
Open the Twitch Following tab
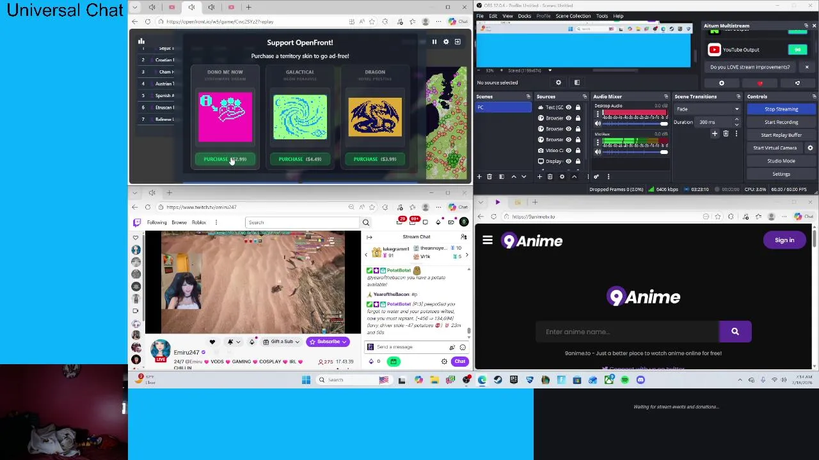(x=157, y=222)
